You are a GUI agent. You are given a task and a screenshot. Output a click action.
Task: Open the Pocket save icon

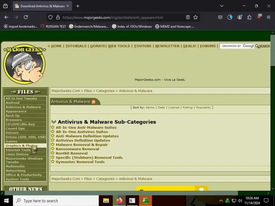tap(220, 17)
